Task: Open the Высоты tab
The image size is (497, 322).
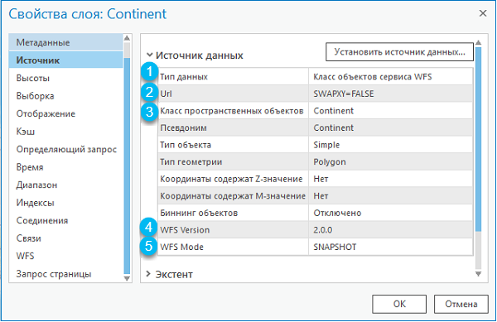Action: click(66, 78)
